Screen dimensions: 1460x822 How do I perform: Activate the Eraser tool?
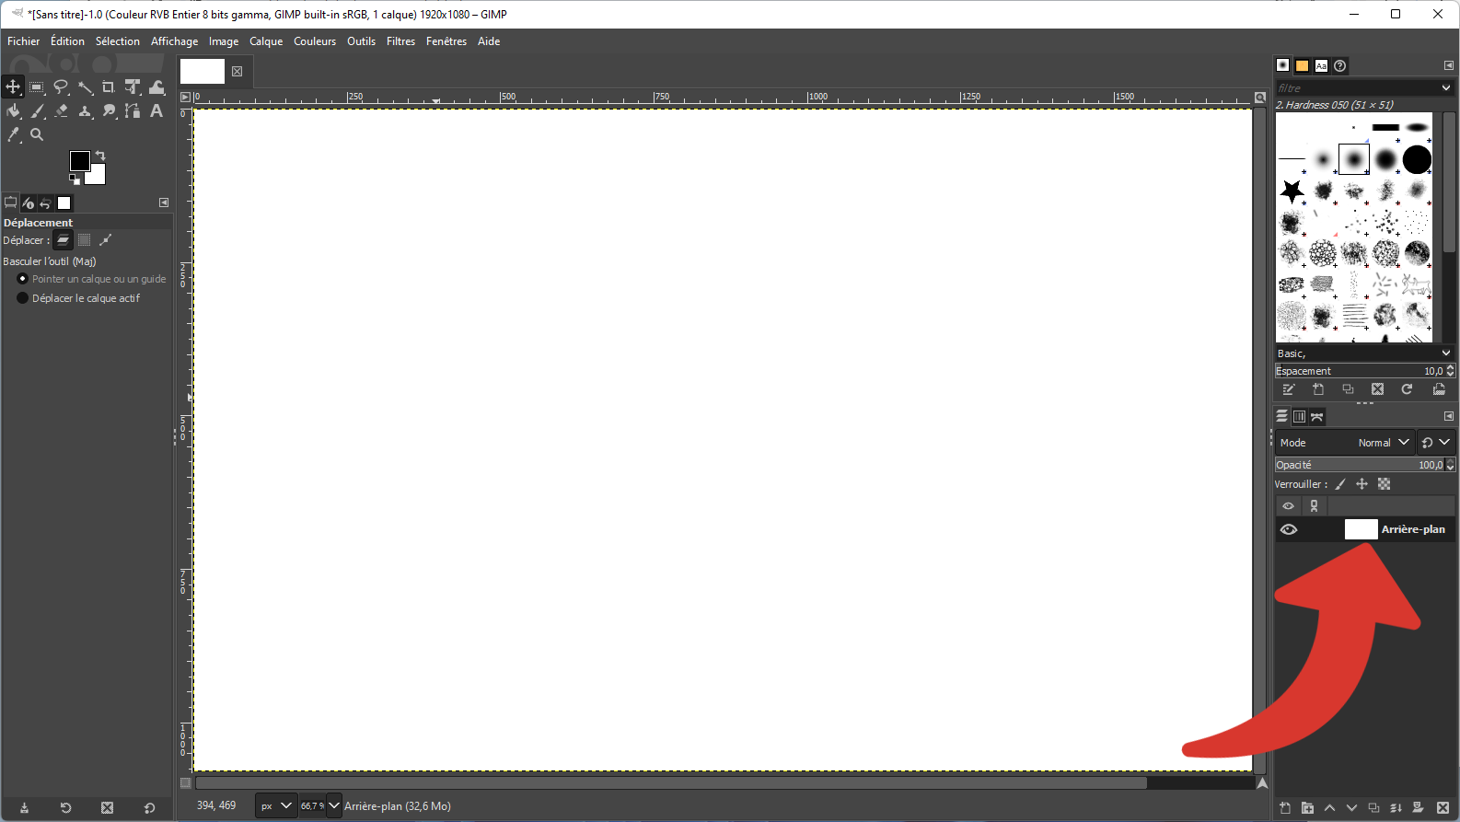(61, 111)
